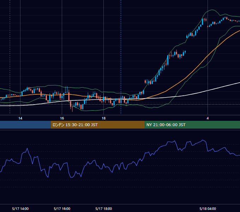Image resolution: width=240 pixels, height=212 pixels.
Task: Click the NY 21:00-06:00 JST session bar
Action: pos(192,125)
